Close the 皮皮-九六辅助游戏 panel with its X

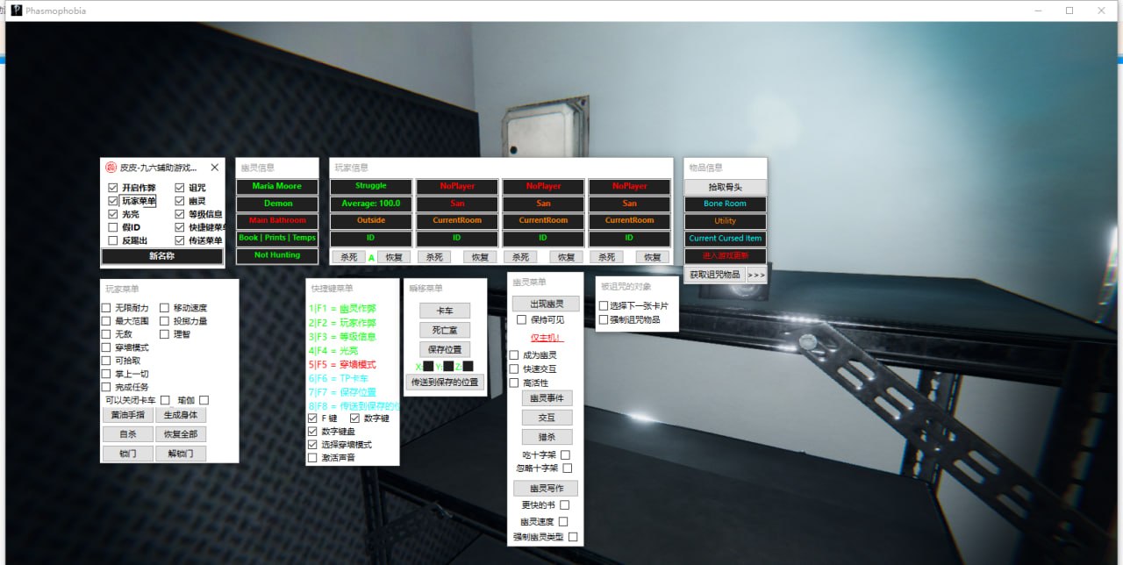click(x=214, y=168)
